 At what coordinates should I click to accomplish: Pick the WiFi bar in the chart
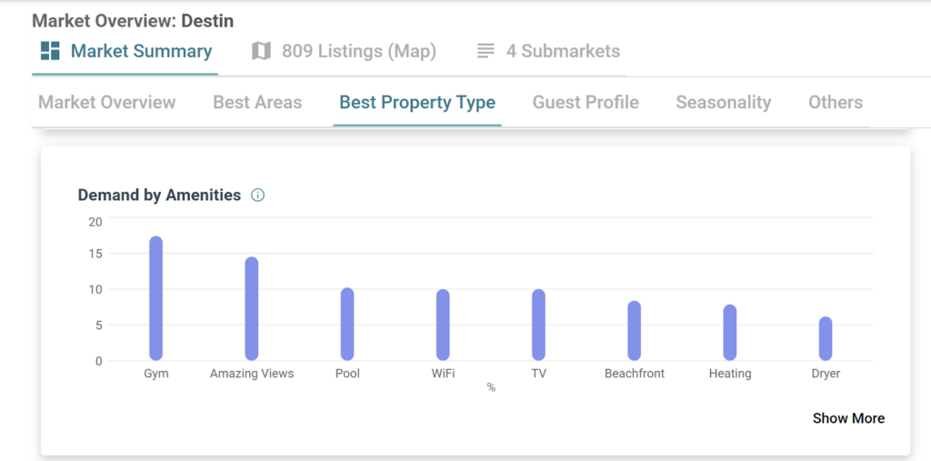(443, 325)
